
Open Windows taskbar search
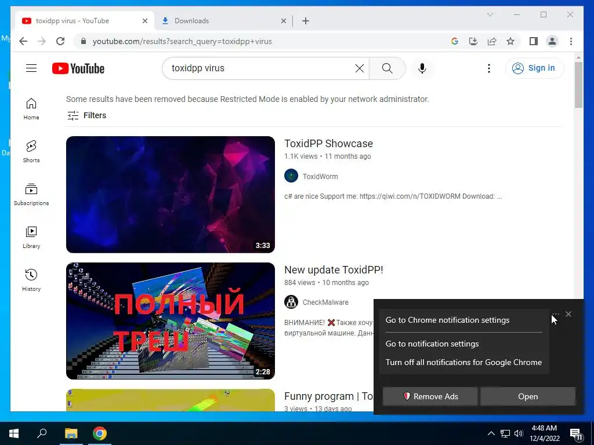click(x=42, y=433)
